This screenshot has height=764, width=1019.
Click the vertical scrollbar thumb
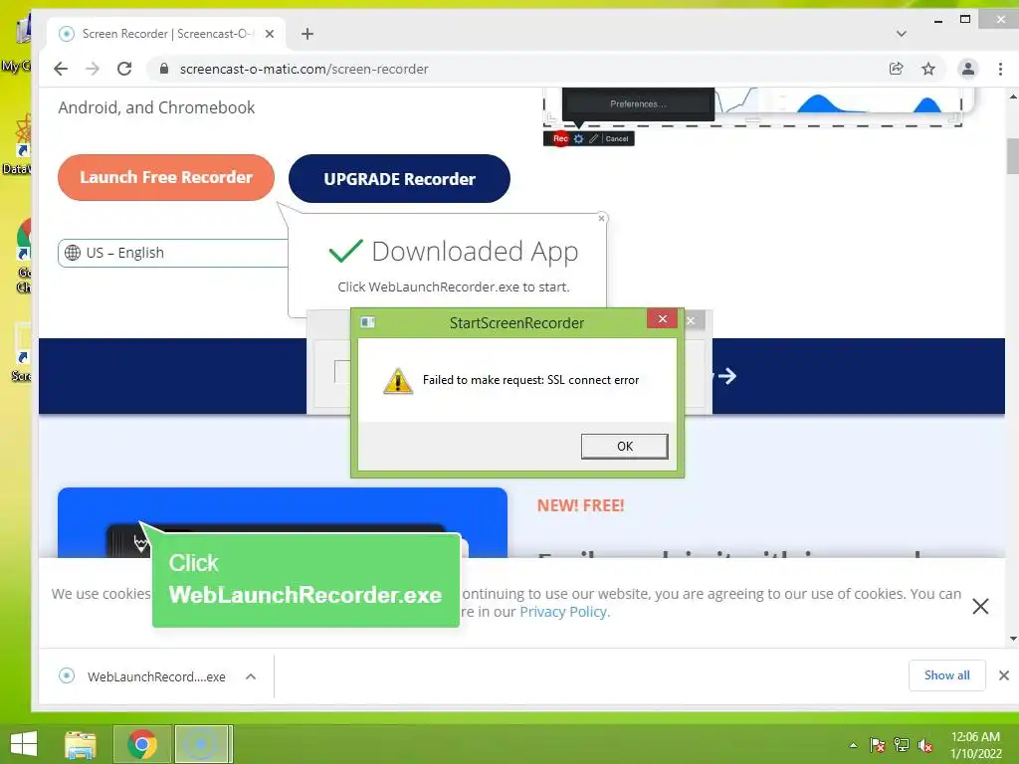click(x=1012, y=156)
